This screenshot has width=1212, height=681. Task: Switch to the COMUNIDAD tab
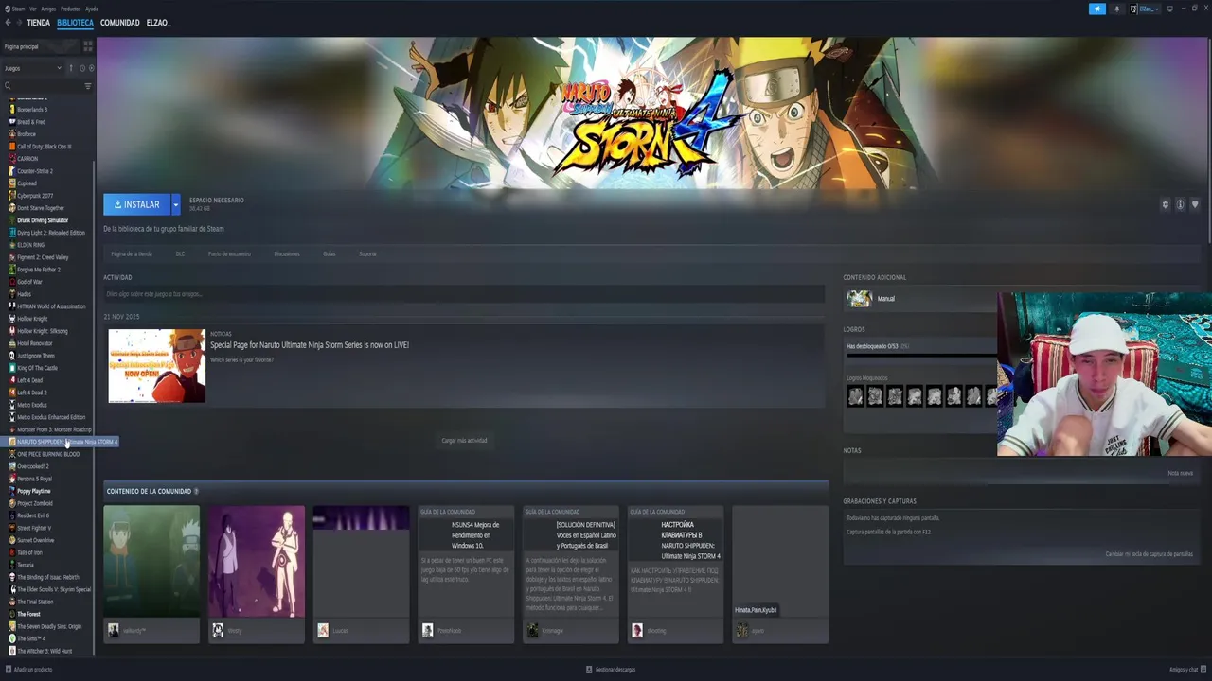click(x=120, y=23)
